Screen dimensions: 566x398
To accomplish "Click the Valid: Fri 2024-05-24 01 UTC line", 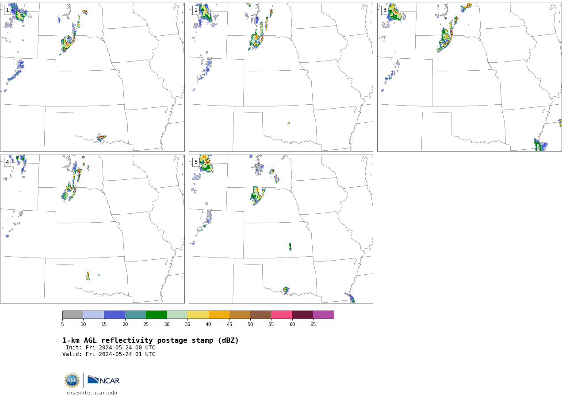I will coord(109,354).
